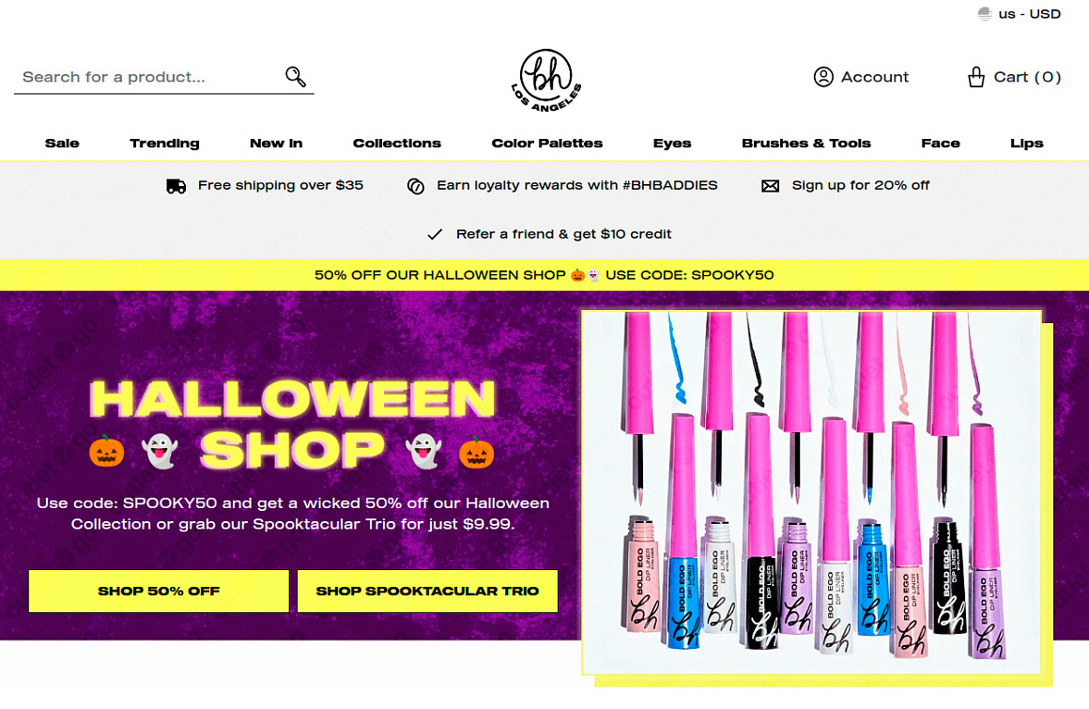This screenshot has width=1089, height=709.
Task: Click the bh Los Angeles logo
Action: 545,80
